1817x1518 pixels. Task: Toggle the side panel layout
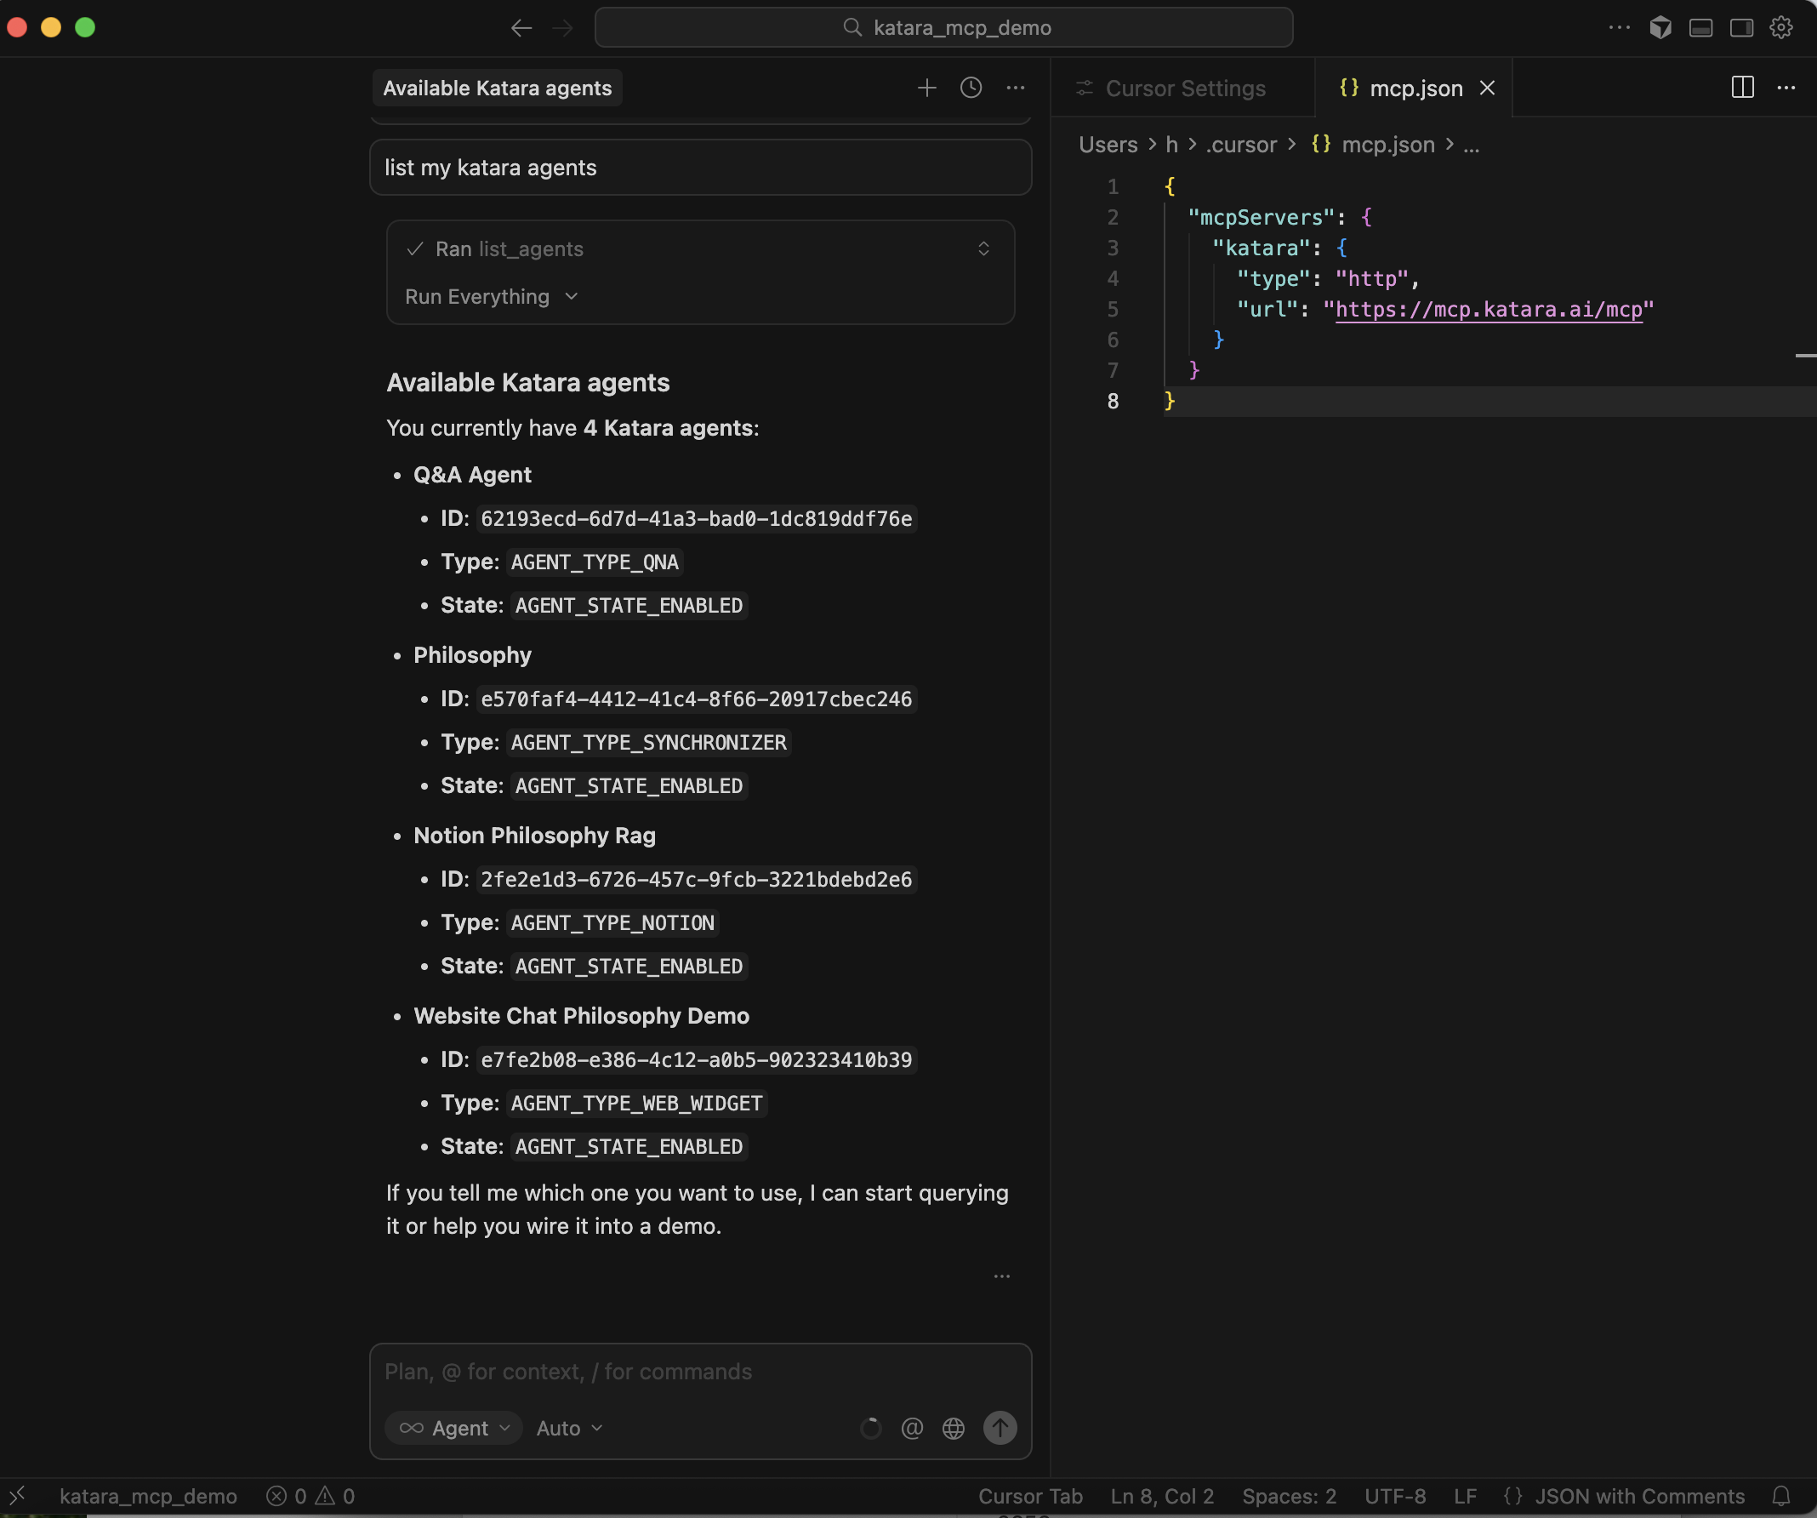click(1742, 28)
